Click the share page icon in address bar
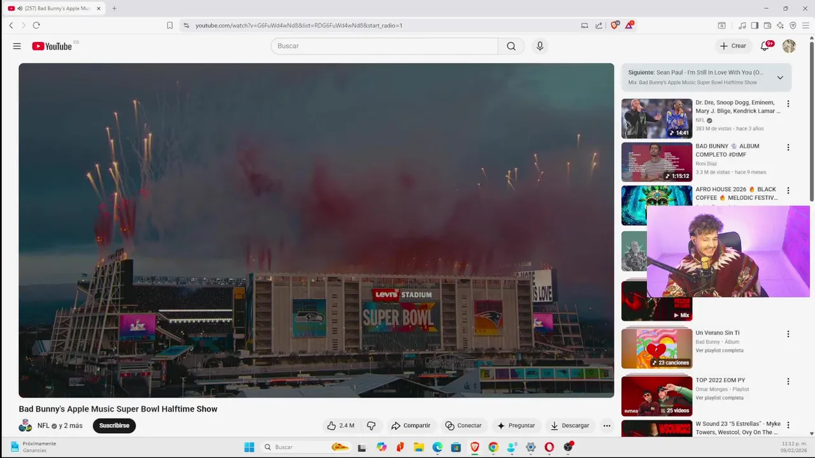 pos(599,25)
